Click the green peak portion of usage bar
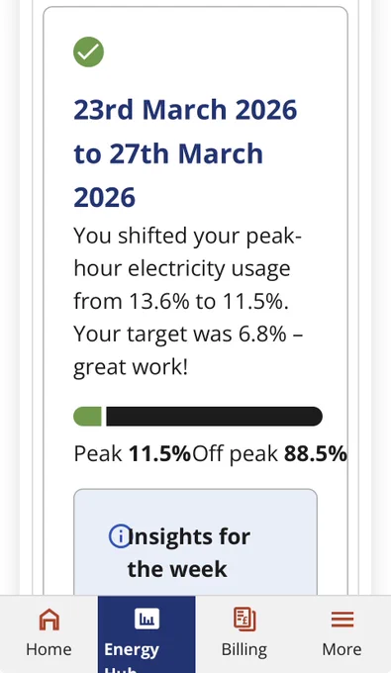This screenshot has height=673, width=391. click(x=87, y=417)
